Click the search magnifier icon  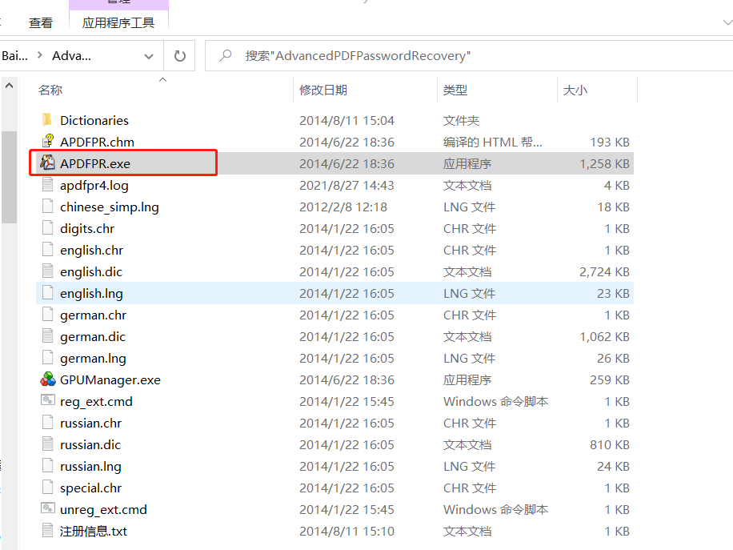point(226,56)
